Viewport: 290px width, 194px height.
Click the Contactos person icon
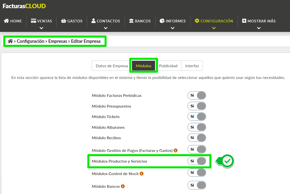[94, 21]
